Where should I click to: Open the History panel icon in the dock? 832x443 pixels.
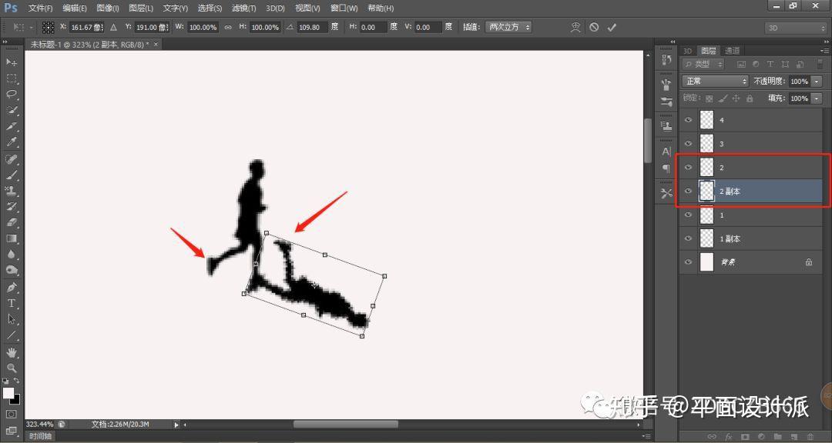click(x=666, y=61)
